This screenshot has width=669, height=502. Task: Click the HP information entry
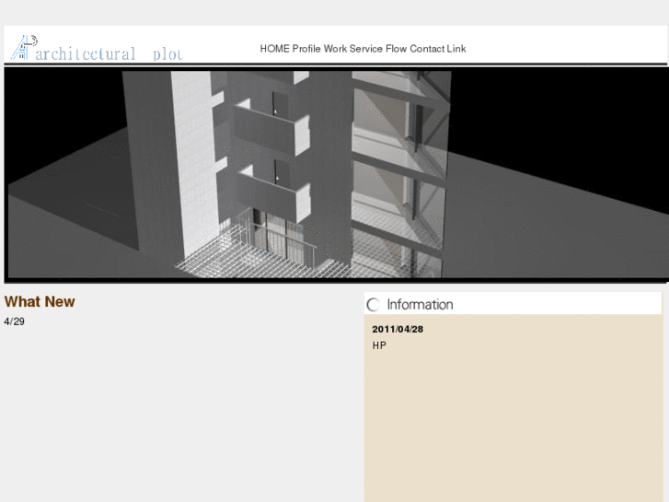point(379,345)
